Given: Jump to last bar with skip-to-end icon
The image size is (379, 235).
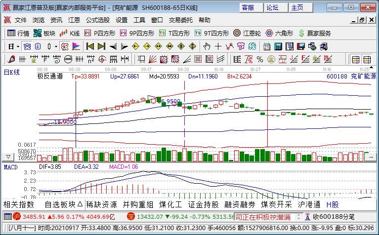Looking at the screenshot, I should pos(101,46).
